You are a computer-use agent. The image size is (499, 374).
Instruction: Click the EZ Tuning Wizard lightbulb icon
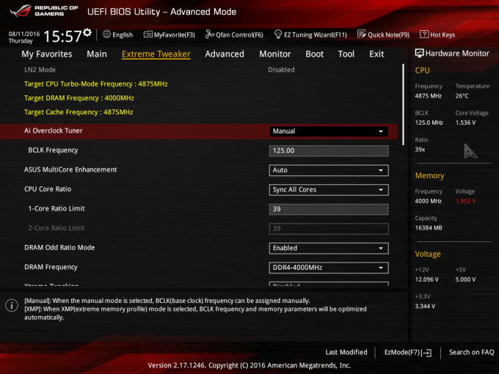pos(278,34)
